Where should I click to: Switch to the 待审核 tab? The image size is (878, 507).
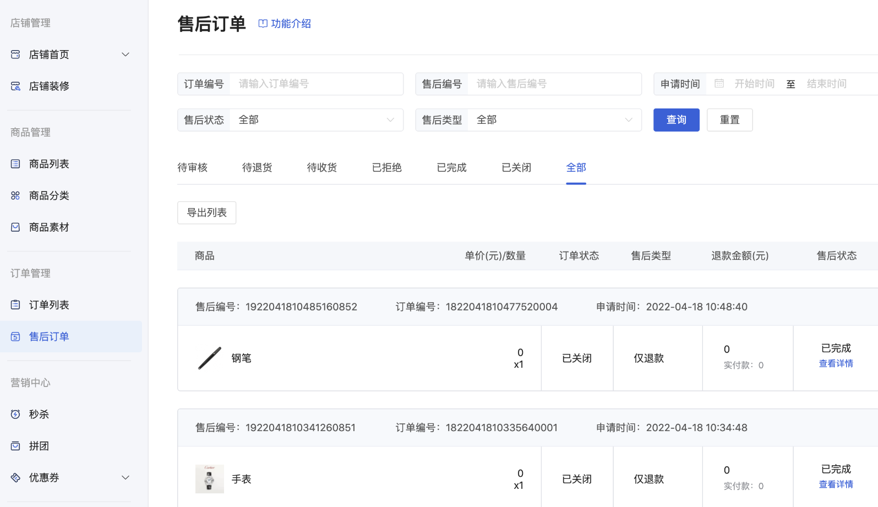(193, 167)
